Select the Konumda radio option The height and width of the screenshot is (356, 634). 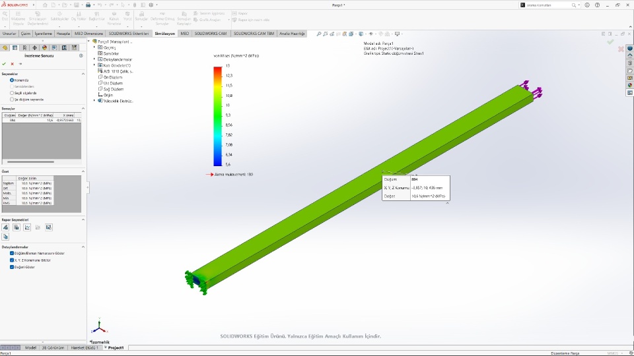pyautogui.click(x=12, y=80)
